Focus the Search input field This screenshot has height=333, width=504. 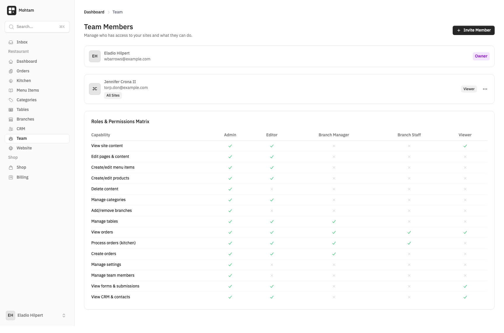point(37,27)
